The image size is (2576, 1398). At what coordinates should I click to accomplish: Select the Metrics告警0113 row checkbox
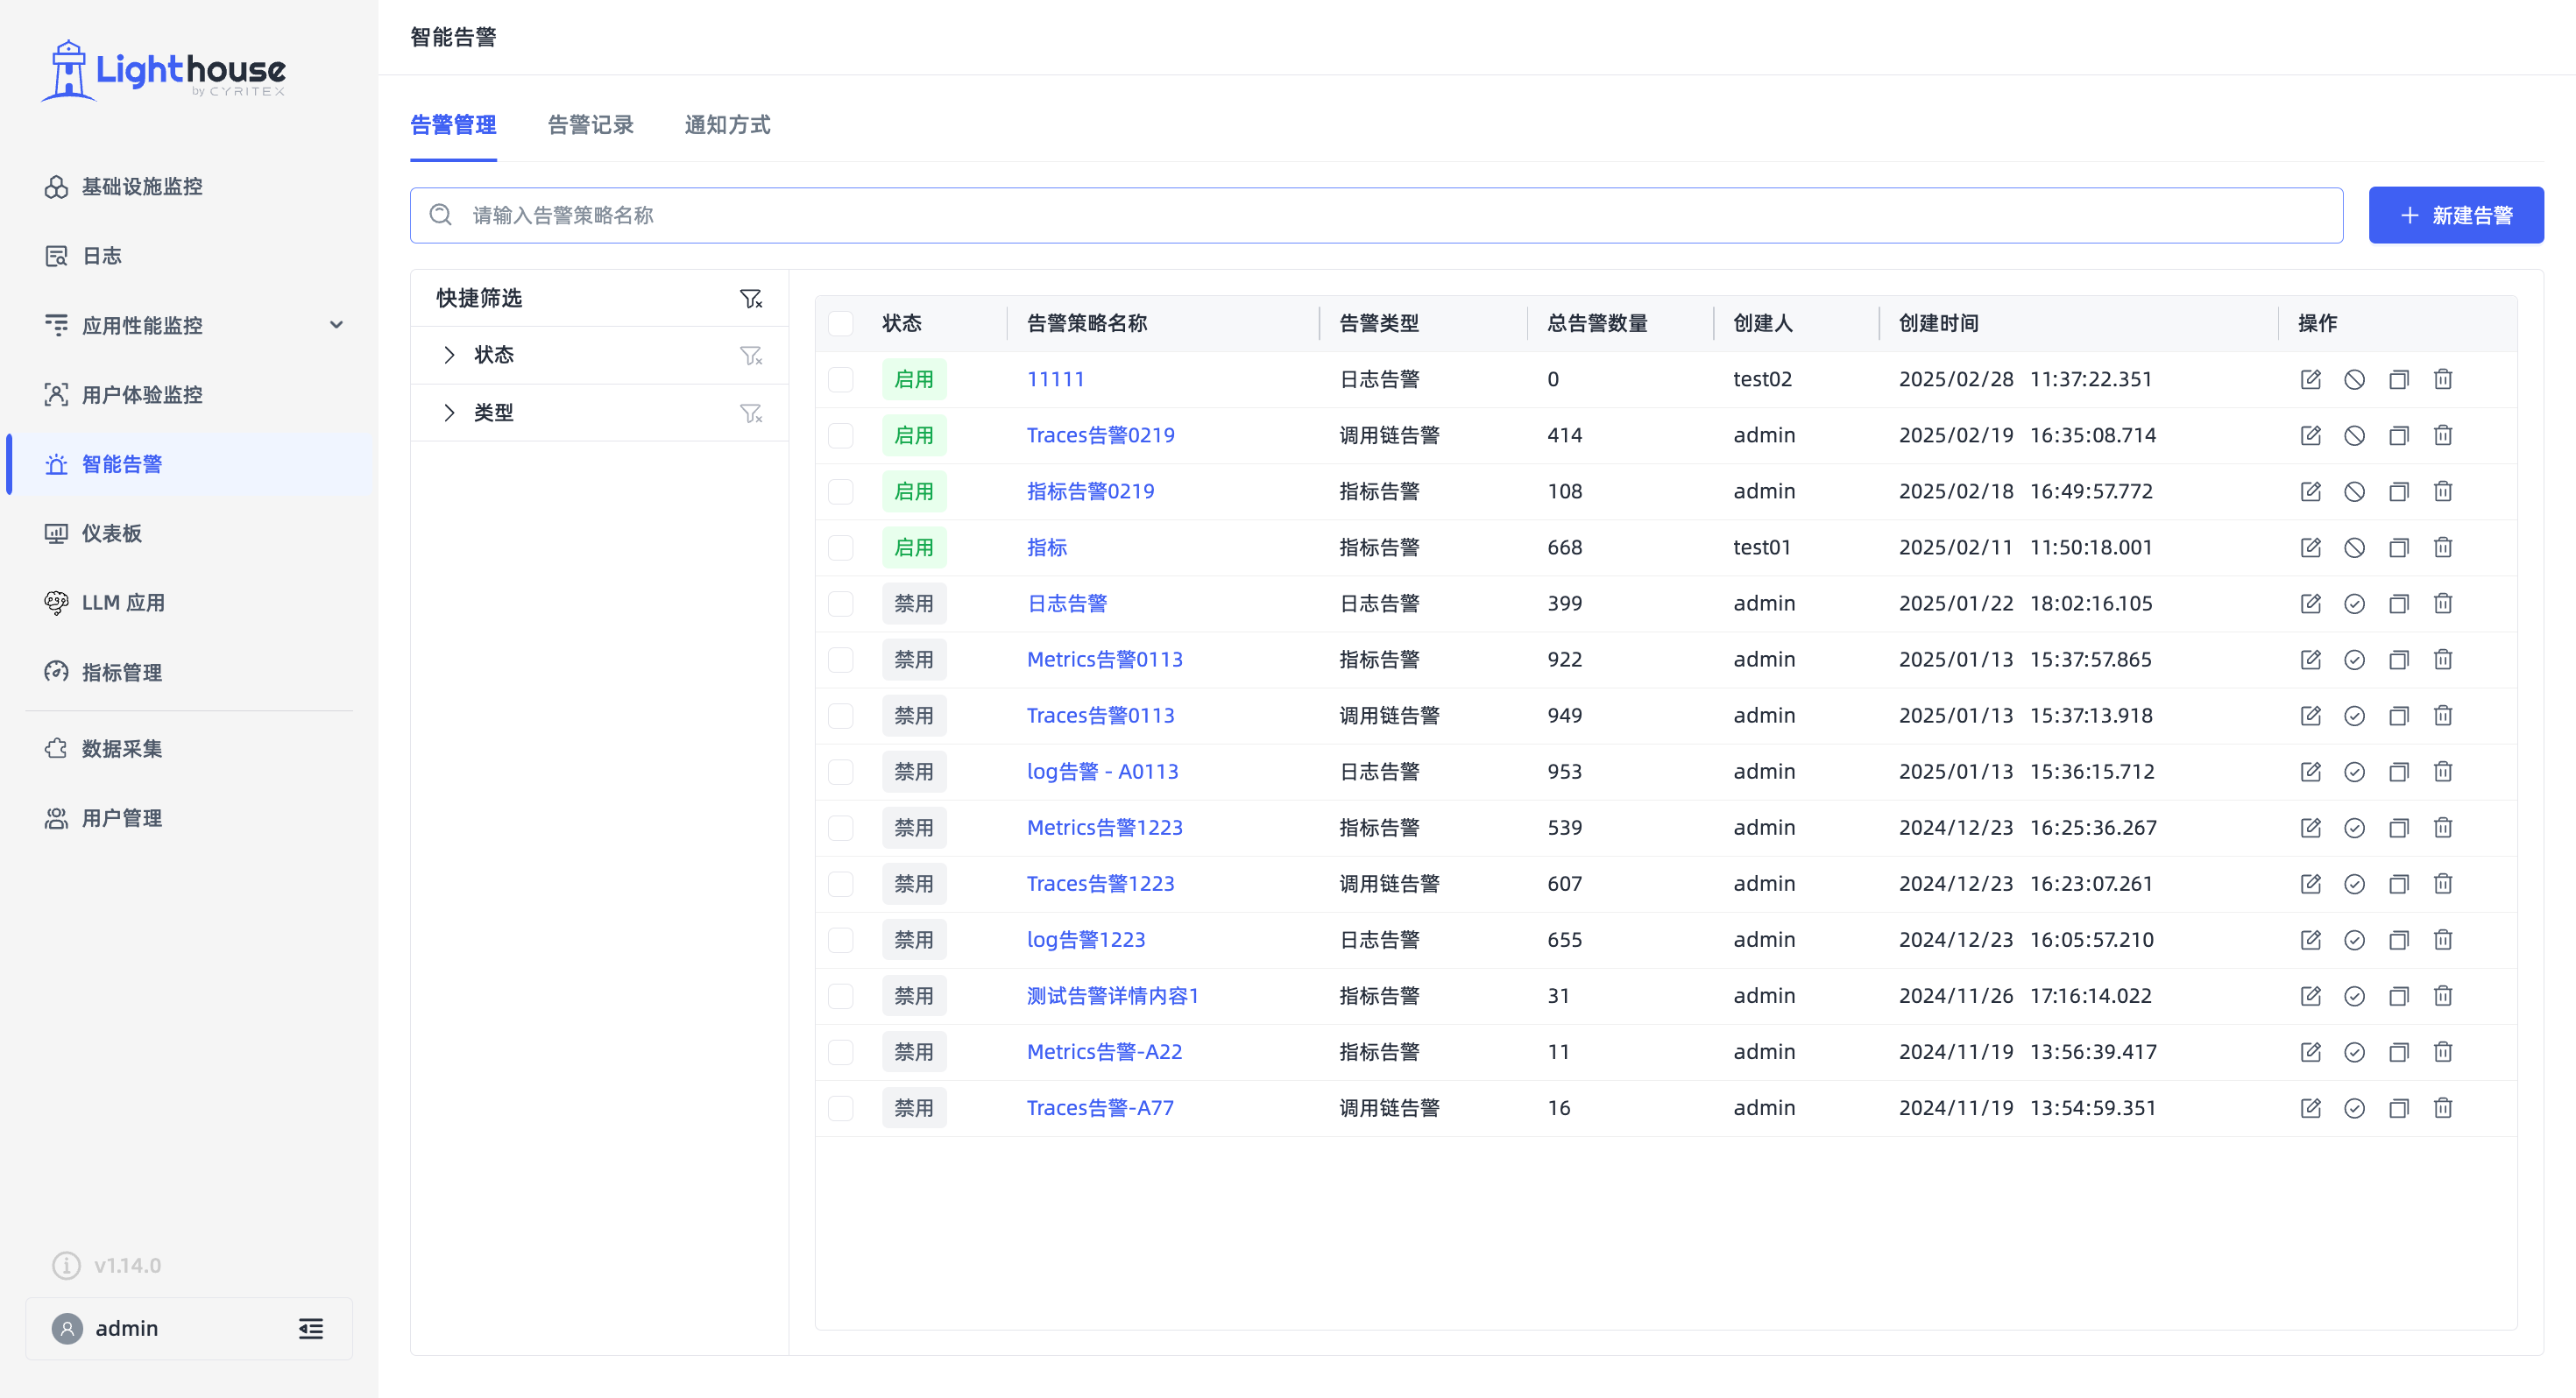point(841,659)
